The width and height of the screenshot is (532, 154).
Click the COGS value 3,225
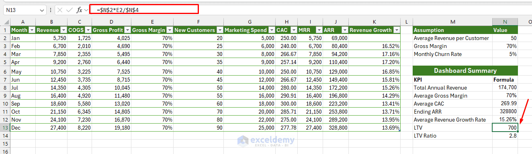79,72
